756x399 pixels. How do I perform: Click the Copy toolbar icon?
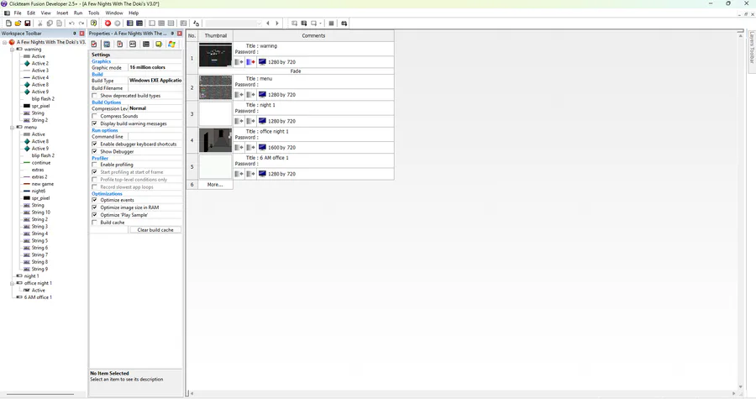pos(50,24)
